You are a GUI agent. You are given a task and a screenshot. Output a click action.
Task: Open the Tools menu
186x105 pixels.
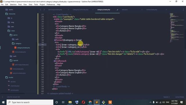pos(36,5)
